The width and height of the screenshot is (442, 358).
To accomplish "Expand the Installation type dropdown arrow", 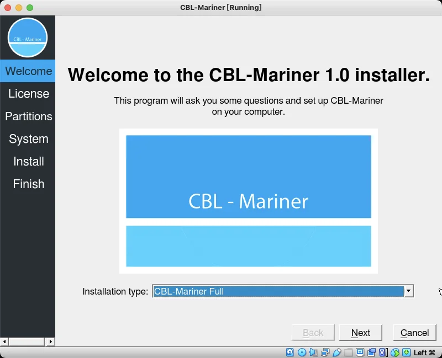I will tap(408, 291).
